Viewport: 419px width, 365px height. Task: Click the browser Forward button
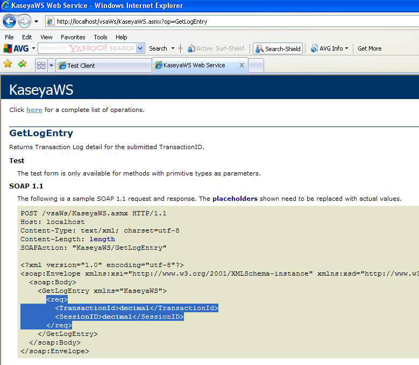tap(24, 22)
